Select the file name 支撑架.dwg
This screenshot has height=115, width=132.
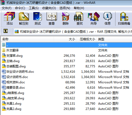point(14,56)
